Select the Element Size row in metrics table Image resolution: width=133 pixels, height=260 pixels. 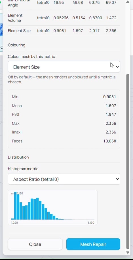point(64,31)
